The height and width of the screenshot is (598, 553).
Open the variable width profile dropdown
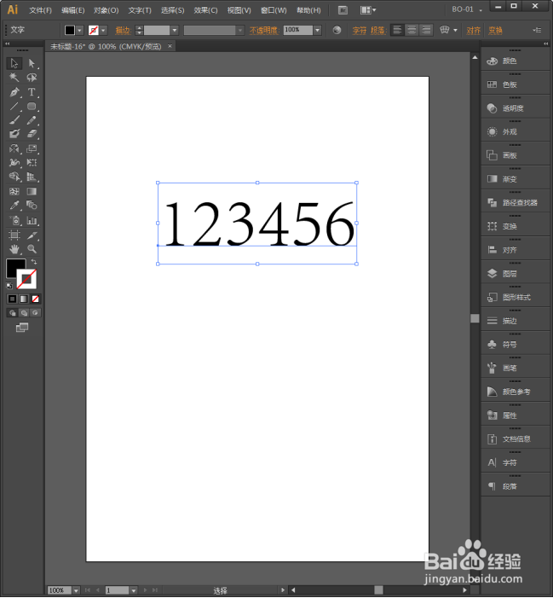coord(240,30)
